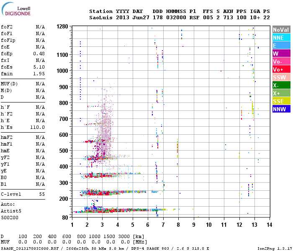Select the Vo- pink legend swatch
The height and width of the screenshot is (251, 293).
click(x=281, y=61)
